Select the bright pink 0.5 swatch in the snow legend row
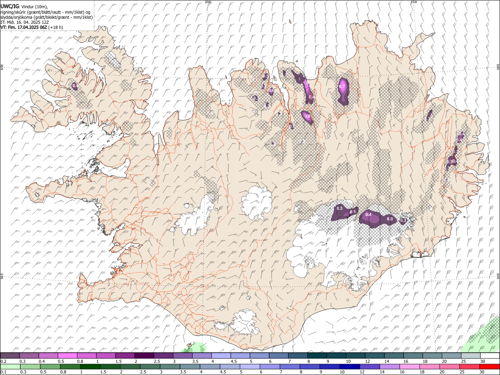This screenshot has height=375, width=500. pos(67,355)
